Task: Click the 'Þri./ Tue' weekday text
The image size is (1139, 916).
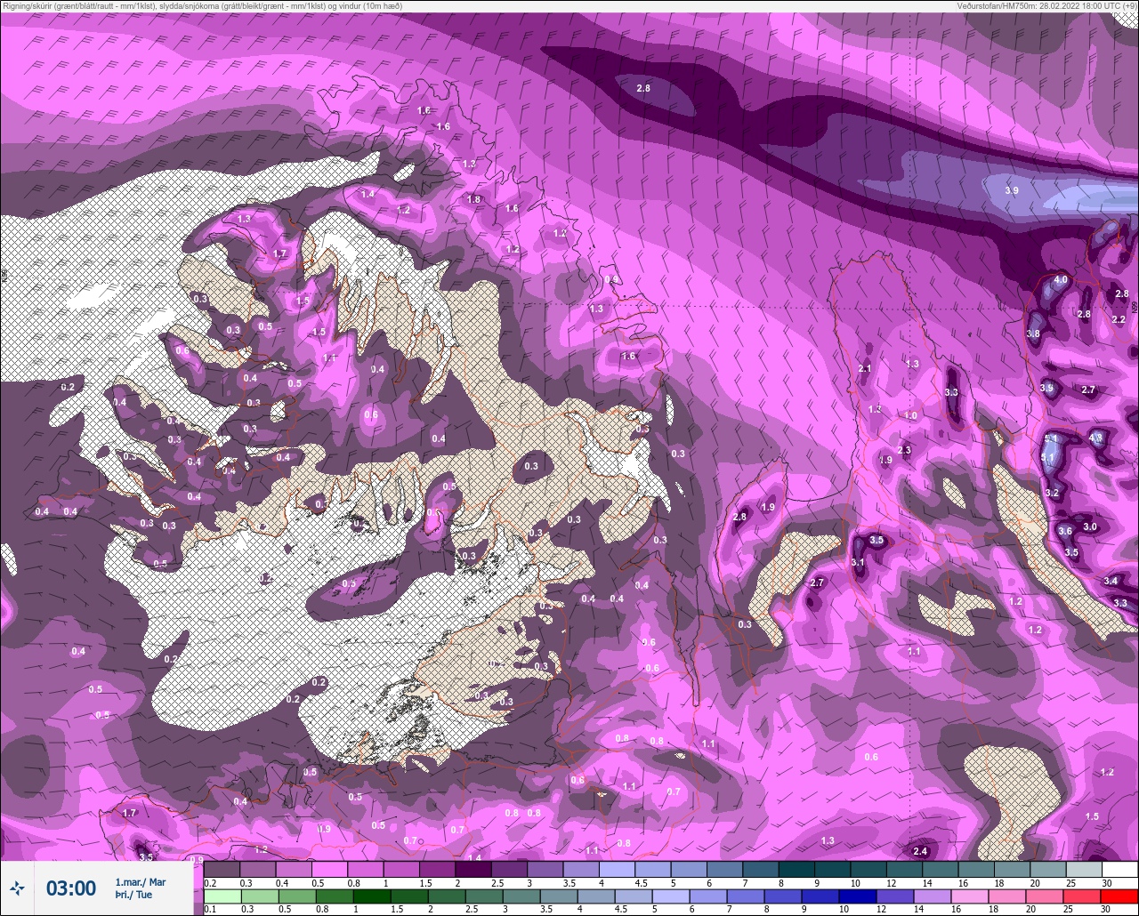Action: (x=133, y=895)
